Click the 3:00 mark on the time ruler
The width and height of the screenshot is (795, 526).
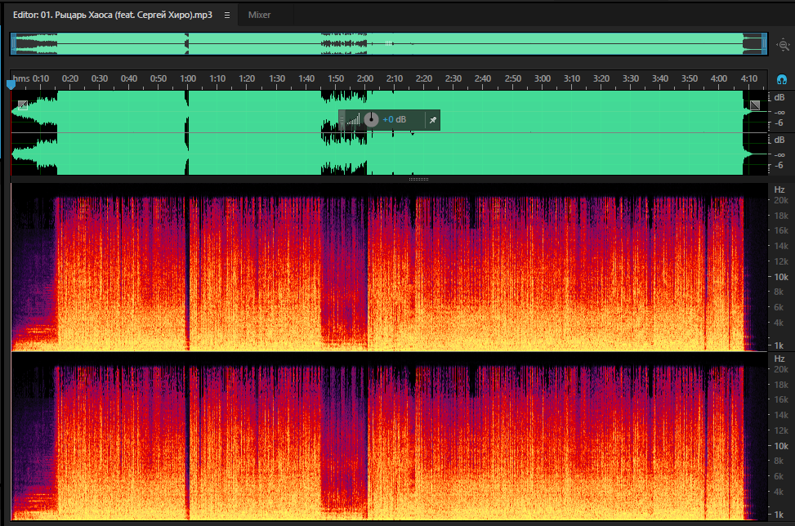(542, 78)
